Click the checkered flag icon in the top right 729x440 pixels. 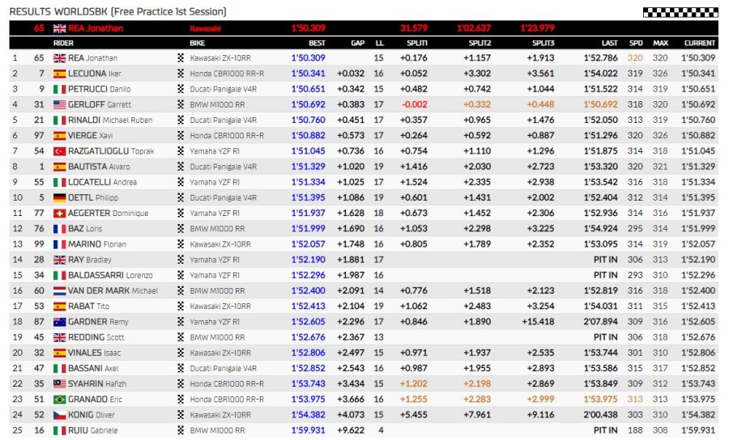click(680, 12)
